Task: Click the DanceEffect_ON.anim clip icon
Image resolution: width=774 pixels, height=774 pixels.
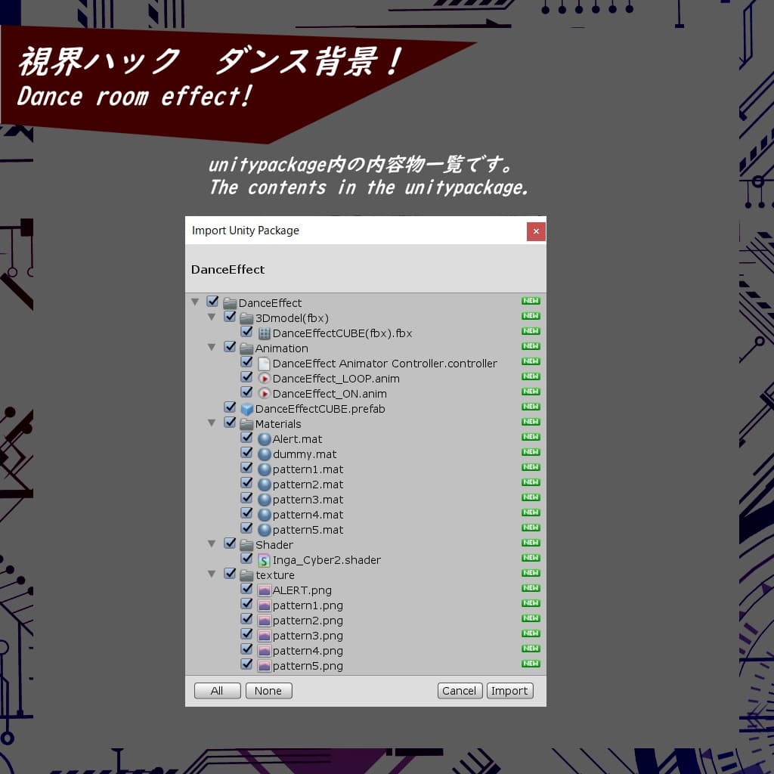Action: [264, 394]
